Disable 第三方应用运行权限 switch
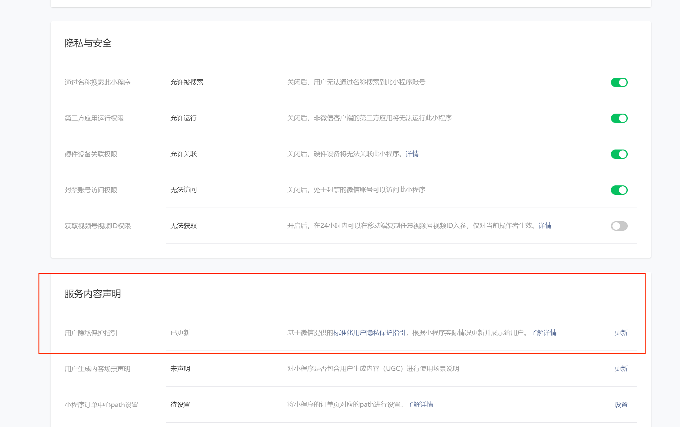 tap(619, 118)
